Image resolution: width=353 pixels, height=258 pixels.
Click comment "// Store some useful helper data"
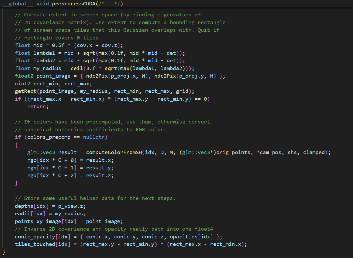click(x=95, y=198)
